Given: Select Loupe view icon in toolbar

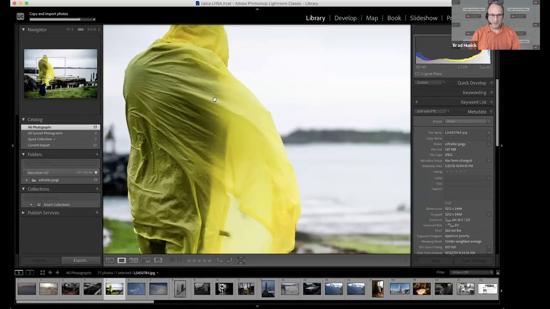Looking at the screenshot, I should (x=122, y=261).
